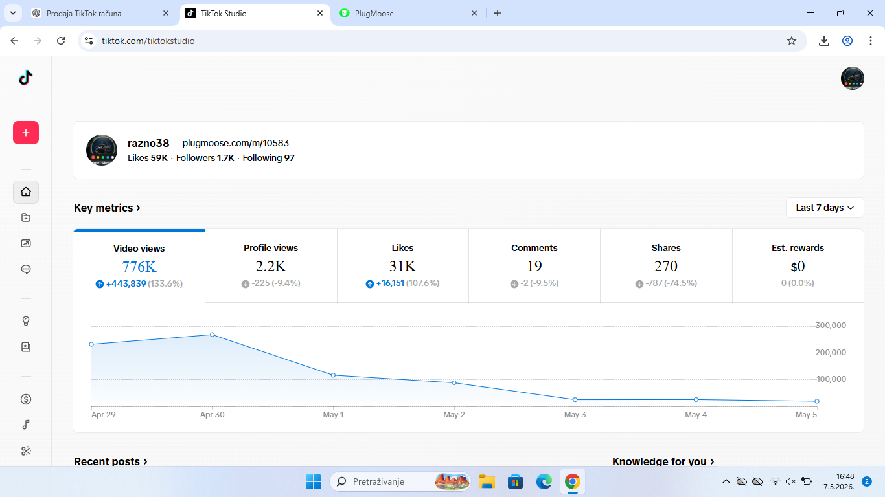Close the Prodaja TikTok računa tab
Viewport: 885px width, 497px height.
pos(167,13)
